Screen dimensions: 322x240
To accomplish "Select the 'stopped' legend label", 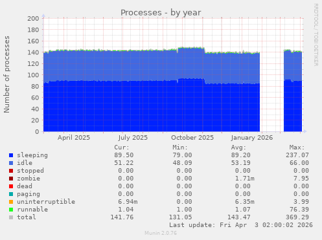I will pyautogui.click(x=30, y=171).
